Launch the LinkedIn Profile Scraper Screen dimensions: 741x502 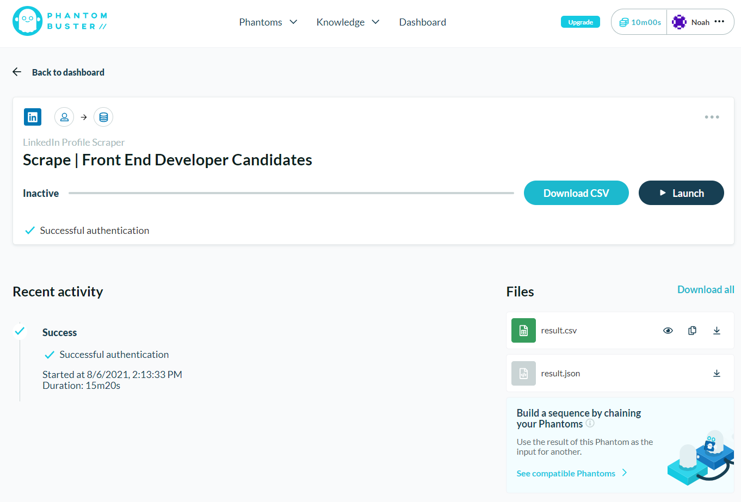click(x=681, y=193)
